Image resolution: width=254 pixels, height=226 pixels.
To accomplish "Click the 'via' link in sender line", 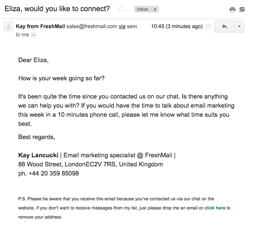I will (122, 26).
